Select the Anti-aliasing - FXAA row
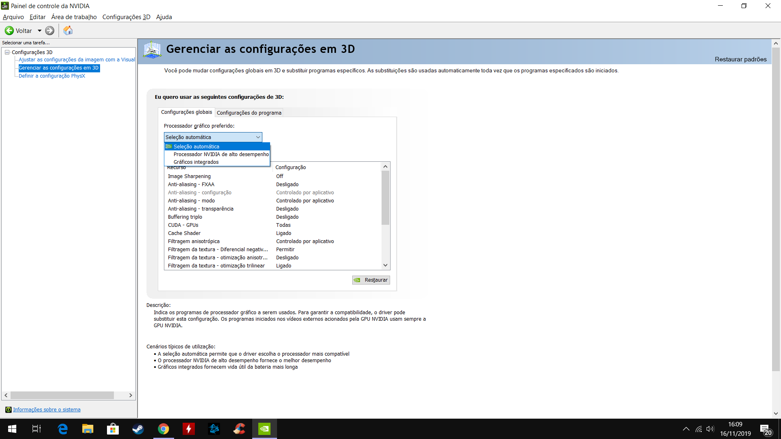The height and width of the screenshot is (439, 781). (x=273, y=185)
